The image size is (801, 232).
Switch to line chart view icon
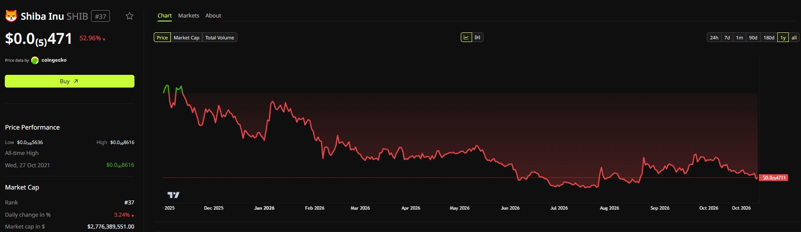[466, 38]
